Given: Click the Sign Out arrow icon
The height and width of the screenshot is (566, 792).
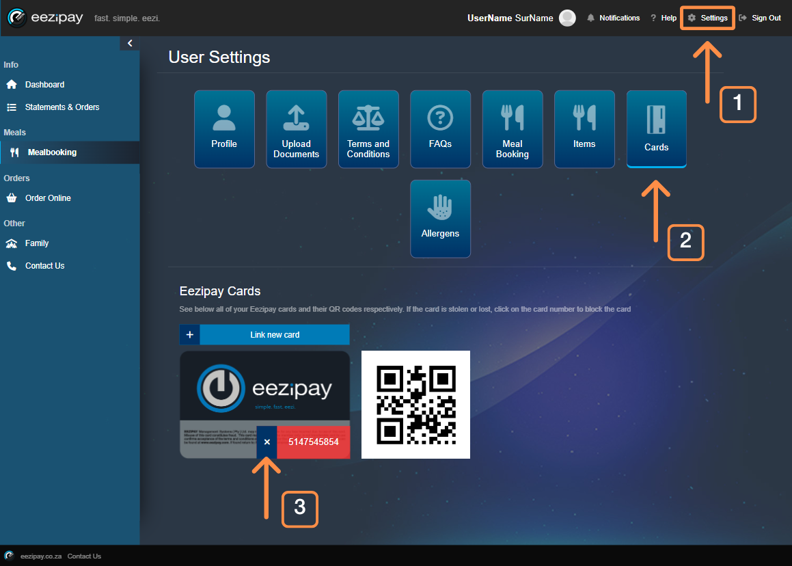Looking at the screenshot, I should point(743,18).
